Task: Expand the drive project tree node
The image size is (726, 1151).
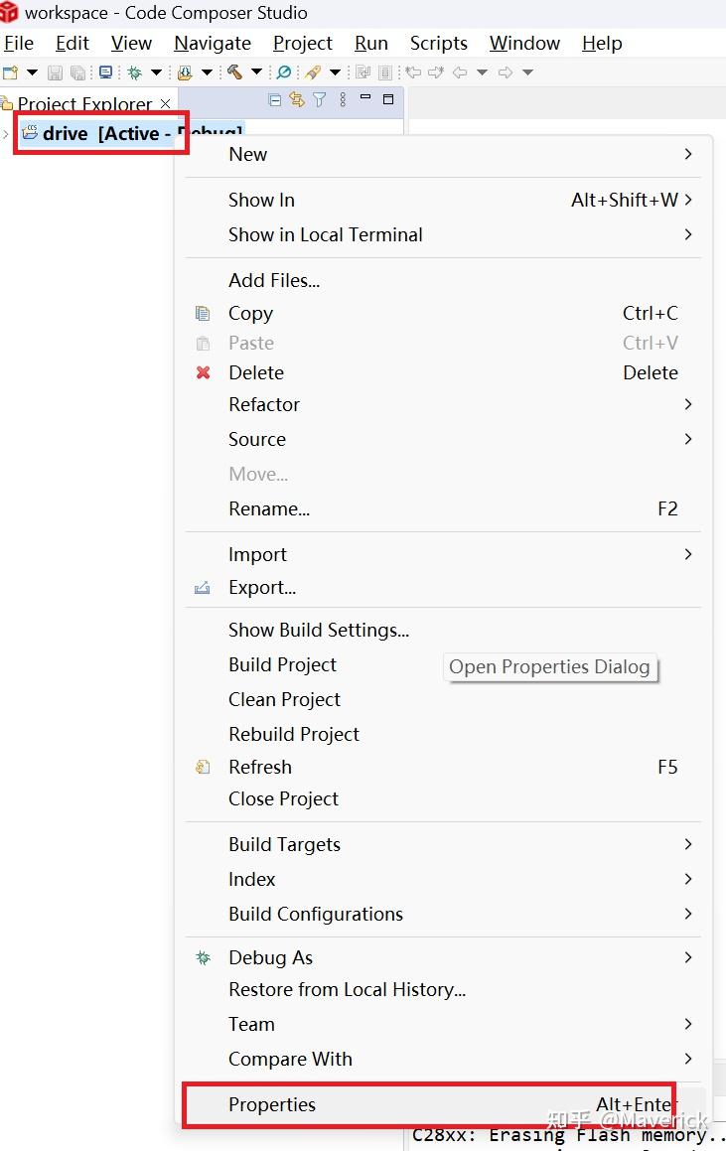Action: click(x=6, y=134)
